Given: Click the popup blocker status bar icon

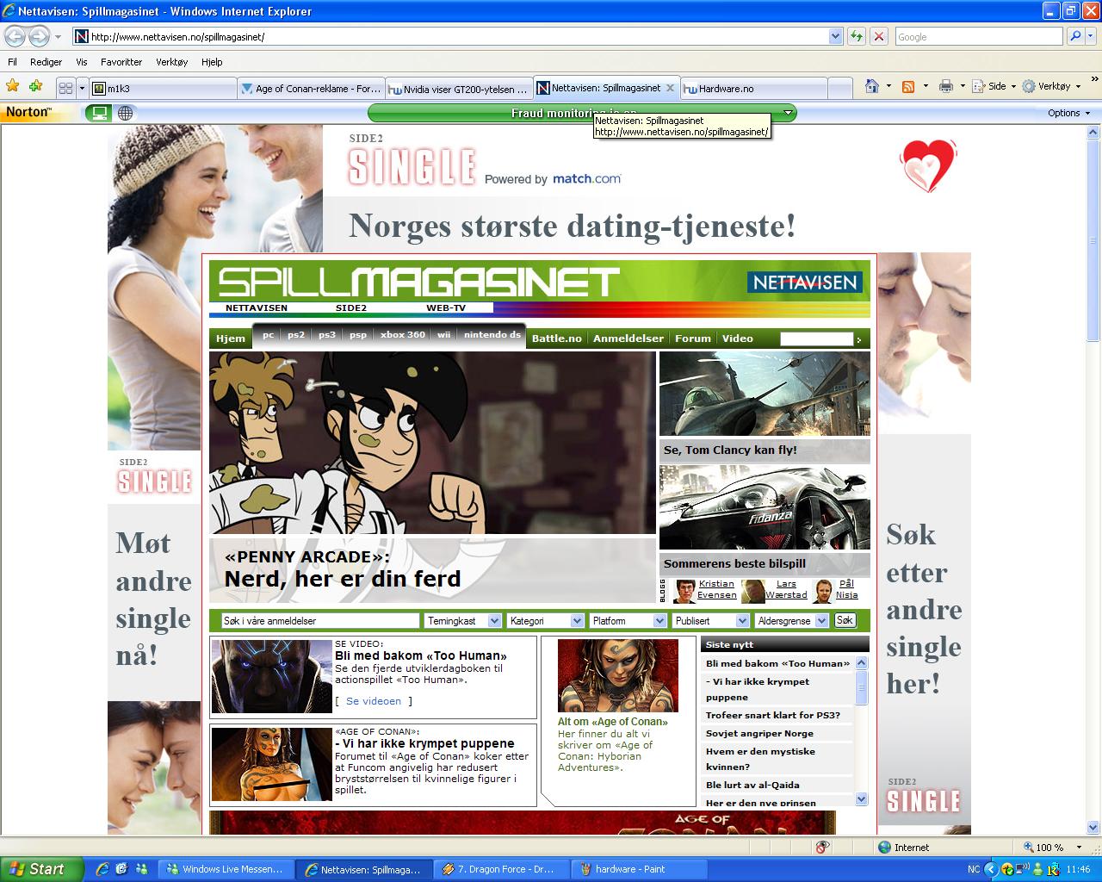Looking at the screenshot, I should pyautogui.click(x=824, y=847).
